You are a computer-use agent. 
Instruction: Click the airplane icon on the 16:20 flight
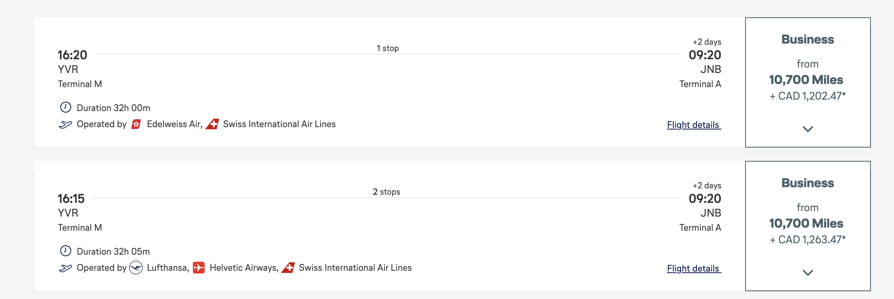click(x=65, y=125)
